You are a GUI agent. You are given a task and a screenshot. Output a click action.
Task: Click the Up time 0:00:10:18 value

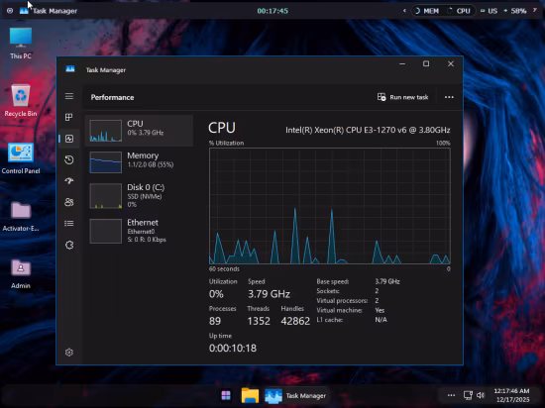pyautogui.click(x=233, y=348)
